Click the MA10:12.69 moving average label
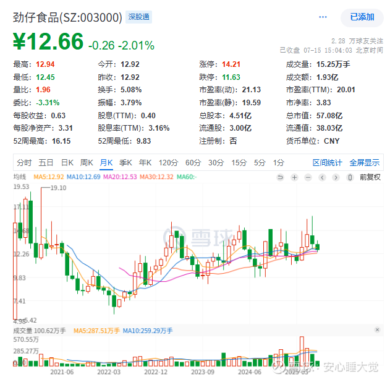This screenshot has height=379, width=390. [x=83, y=177]
